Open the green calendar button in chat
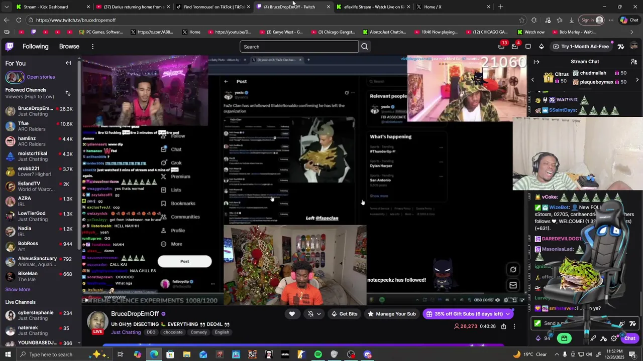643x361 pixels. 564,338
